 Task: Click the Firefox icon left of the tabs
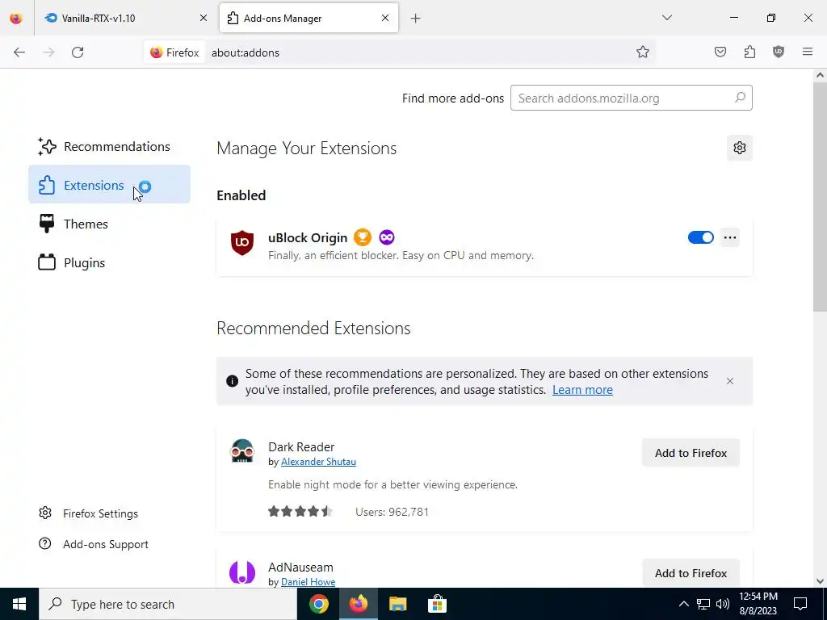(x=16, y=18)
